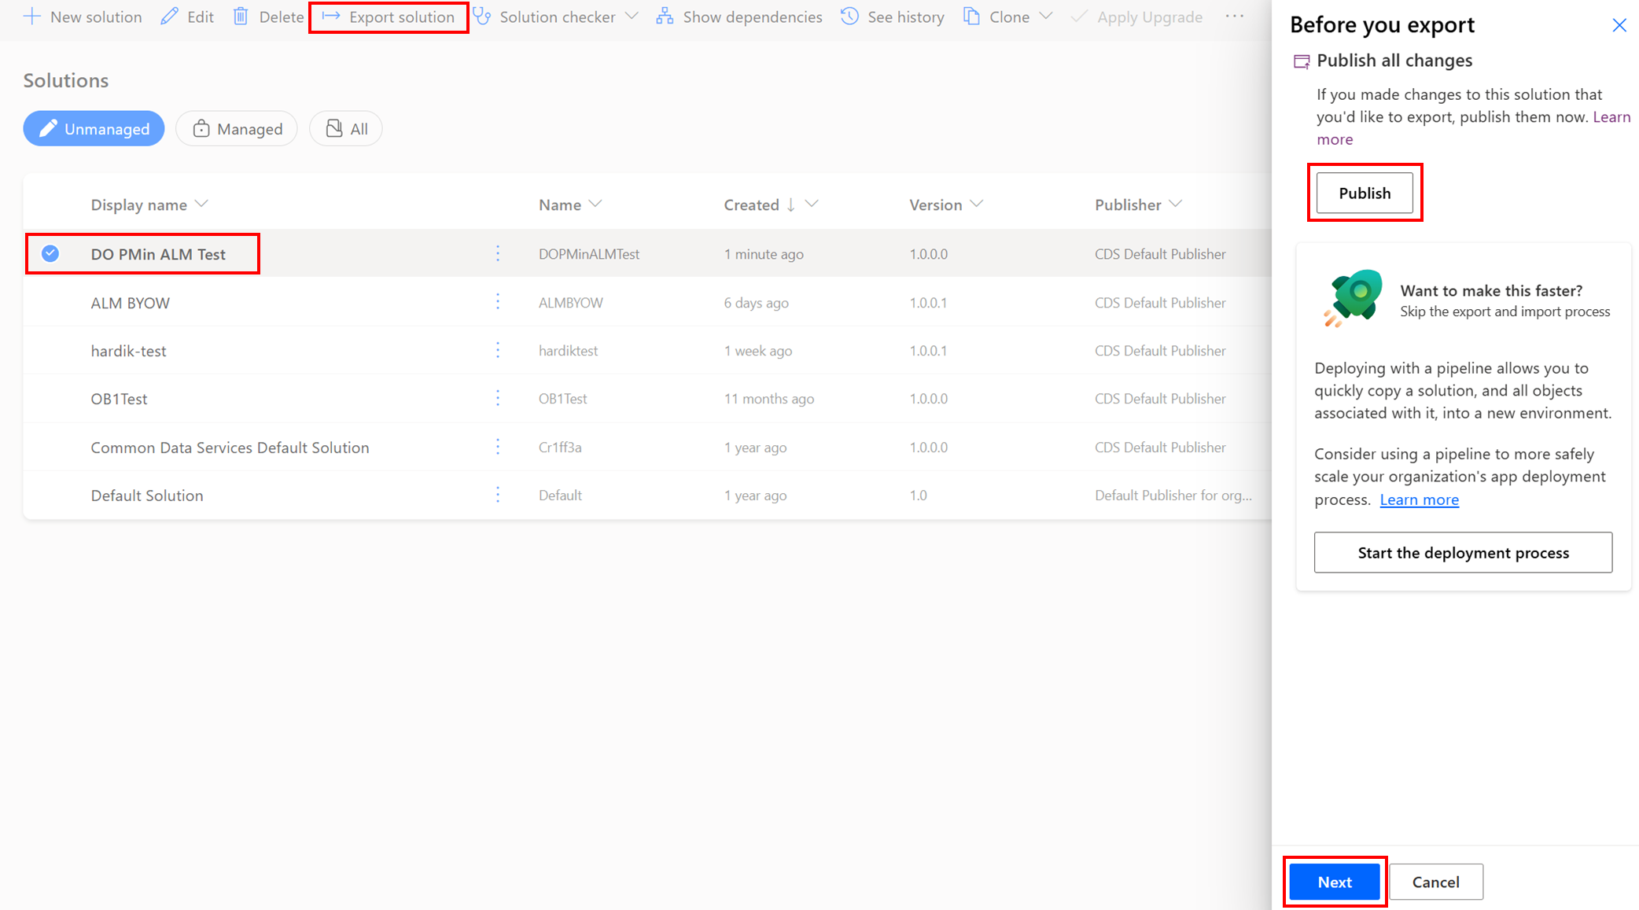Click Start the deployment process button
1639x910 pixels.
[1462, 551]
